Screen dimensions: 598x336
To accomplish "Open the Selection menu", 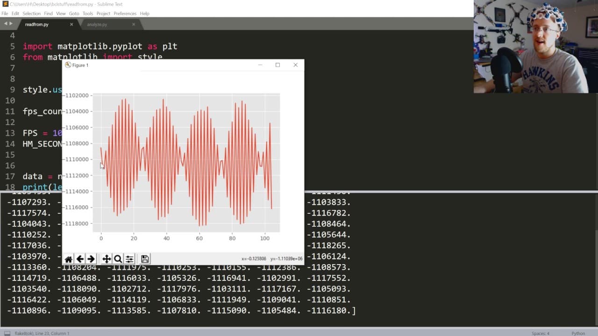I will pyautogui.click(x=31, y=14).
